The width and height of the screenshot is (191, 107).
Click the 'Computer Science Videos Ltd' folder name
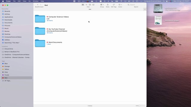click(x=58, y=18)
